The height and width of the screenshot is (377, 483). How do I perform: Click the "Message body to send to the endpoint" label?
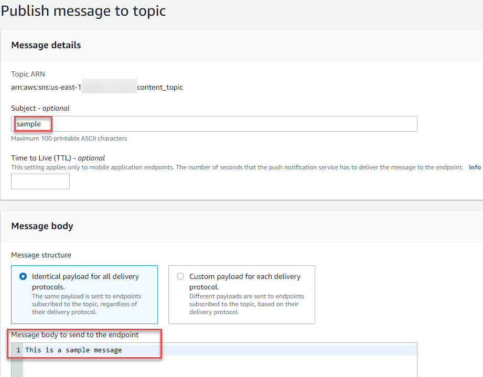click(x=75, y=335)
